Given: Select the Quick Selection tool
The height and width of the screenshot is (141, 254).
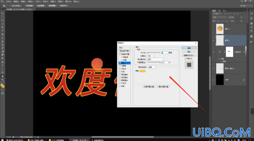Looking at the screenshot, I should 3,24.
